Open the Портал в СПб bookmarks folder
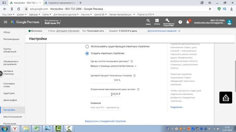This screenshot has width=236, height=132. [145, 15]
